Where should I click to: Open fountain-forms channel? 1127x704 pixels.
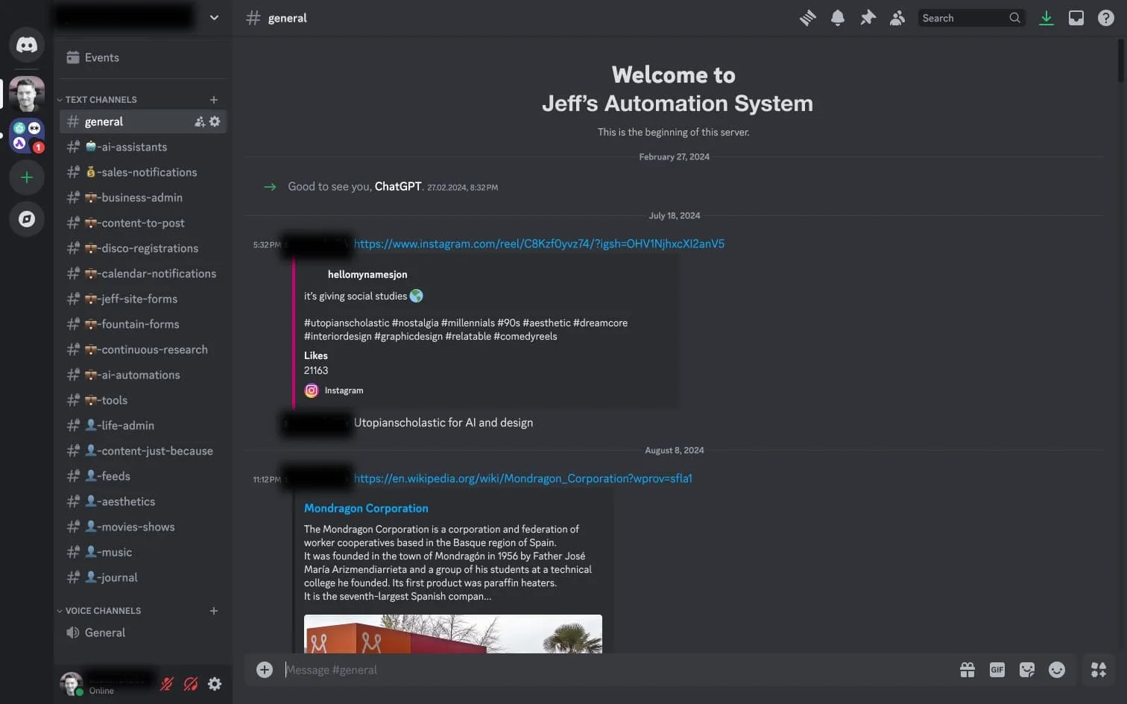pos(143,324)
